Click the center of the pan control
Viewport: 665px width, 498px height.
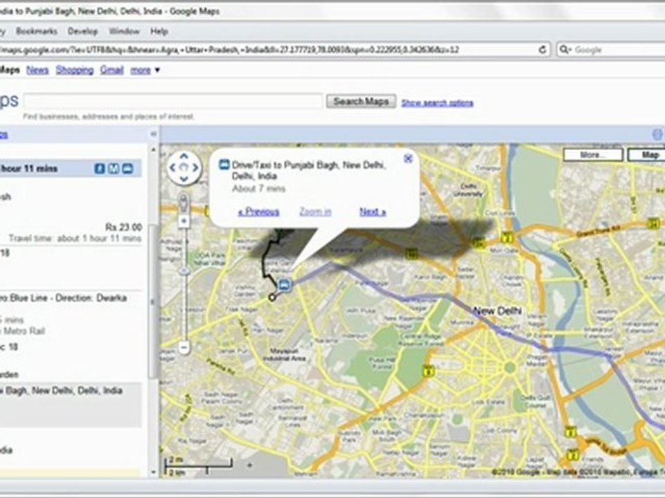tap(184, 167)
